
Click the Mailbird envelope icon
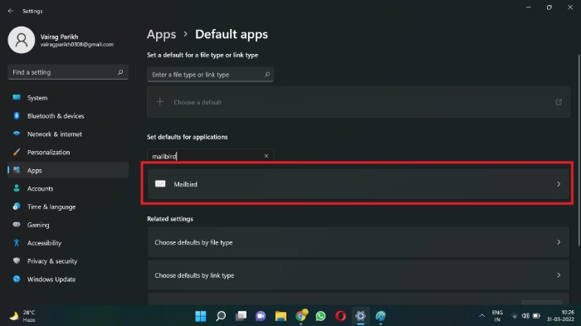[160, 184]
